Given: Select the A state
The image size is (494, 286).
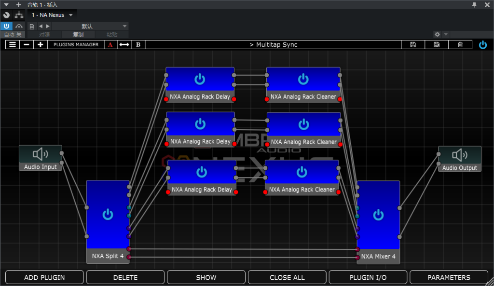Looking at the screenshot, I should click(110, 45).
